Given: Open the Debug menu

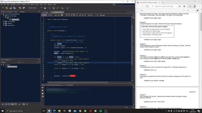Looking at the screenshot, I should 32,4.
